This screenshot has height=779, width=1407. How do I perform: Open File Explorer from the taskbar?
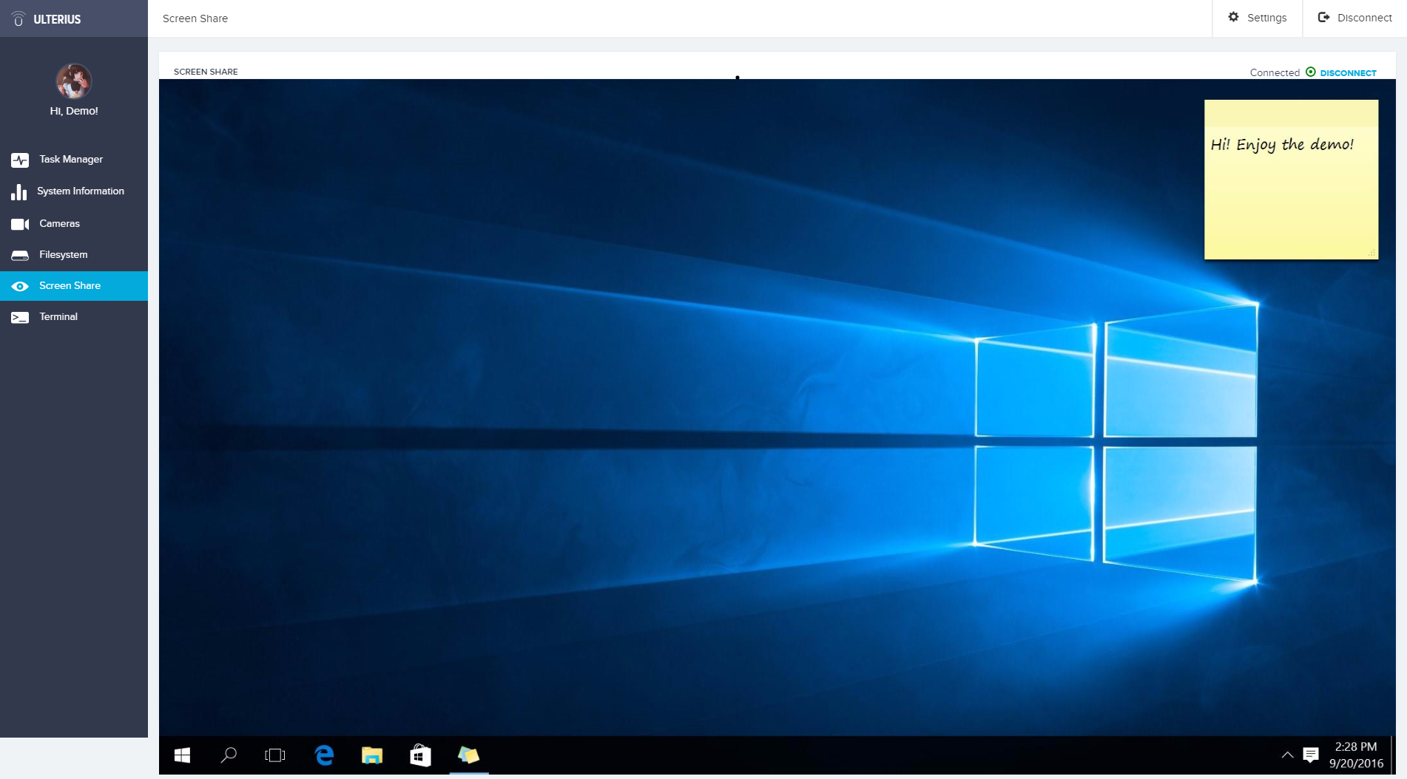(371, 755)
